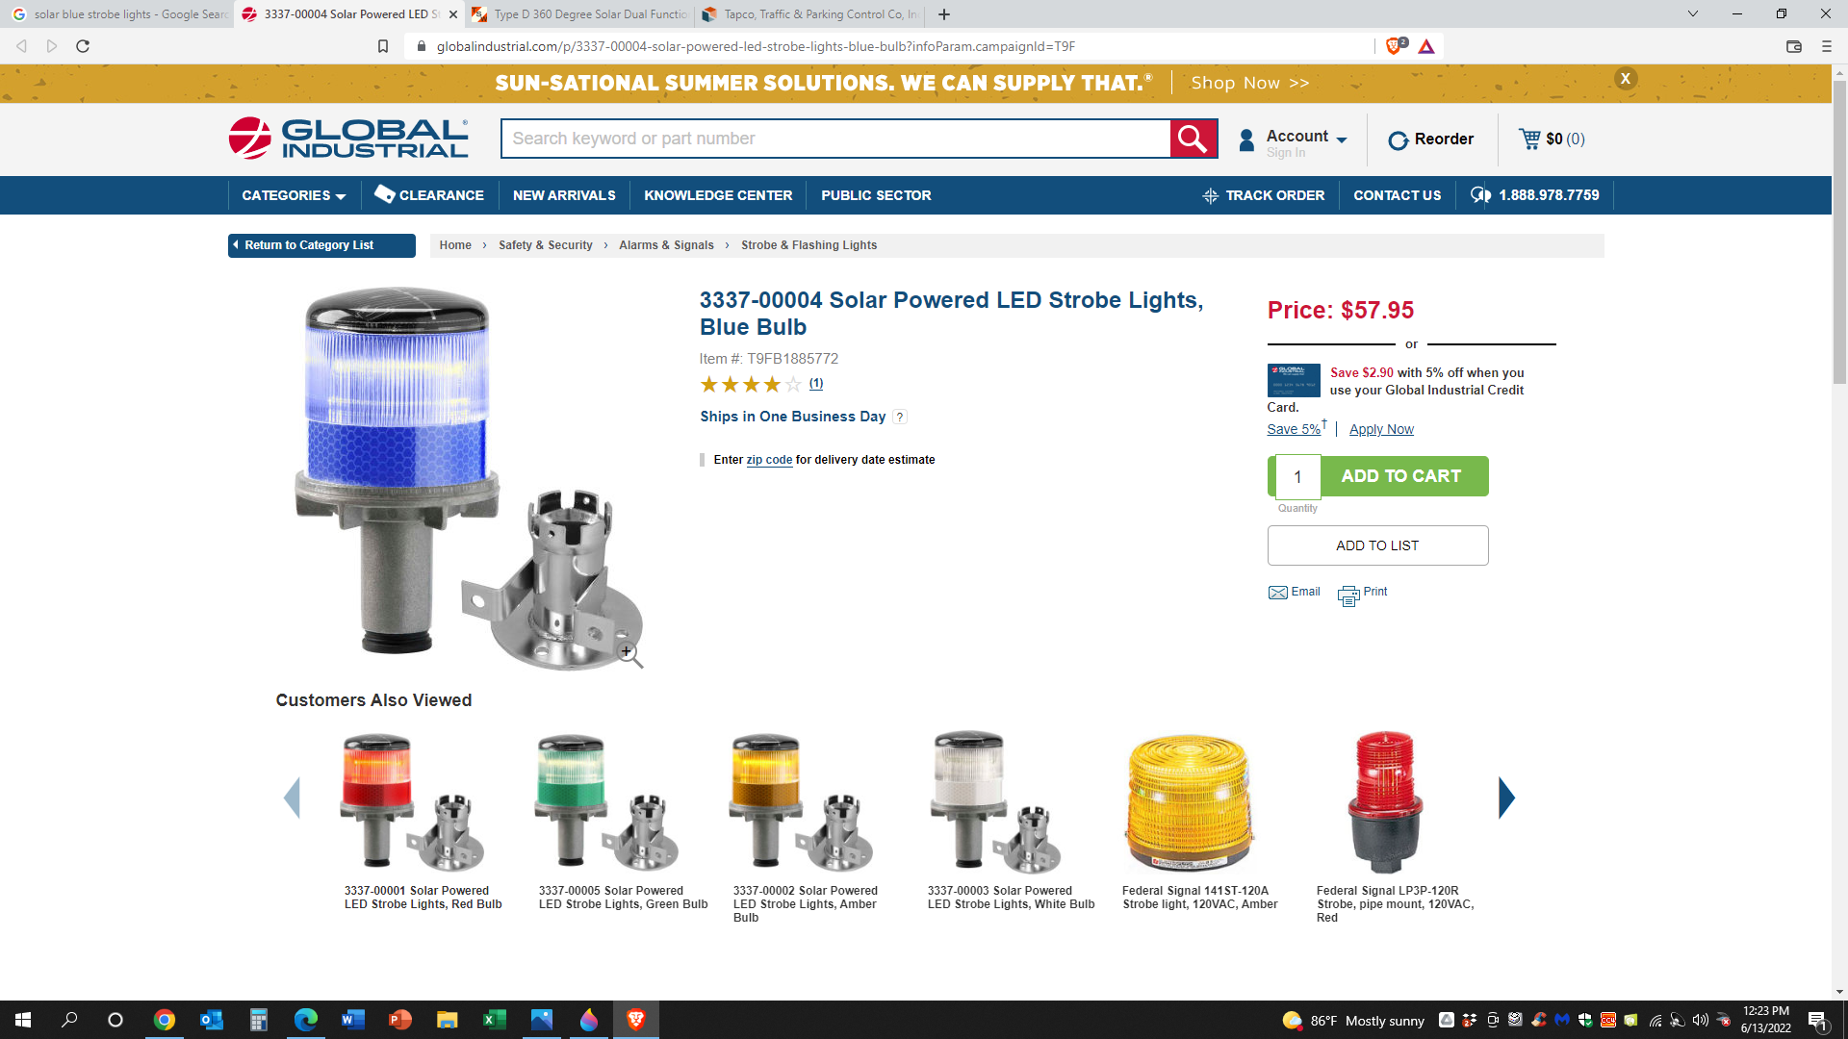The image size is (1848, 1039).
Task: Open the Clearance menu item
Action: click(x=429, y=195)
